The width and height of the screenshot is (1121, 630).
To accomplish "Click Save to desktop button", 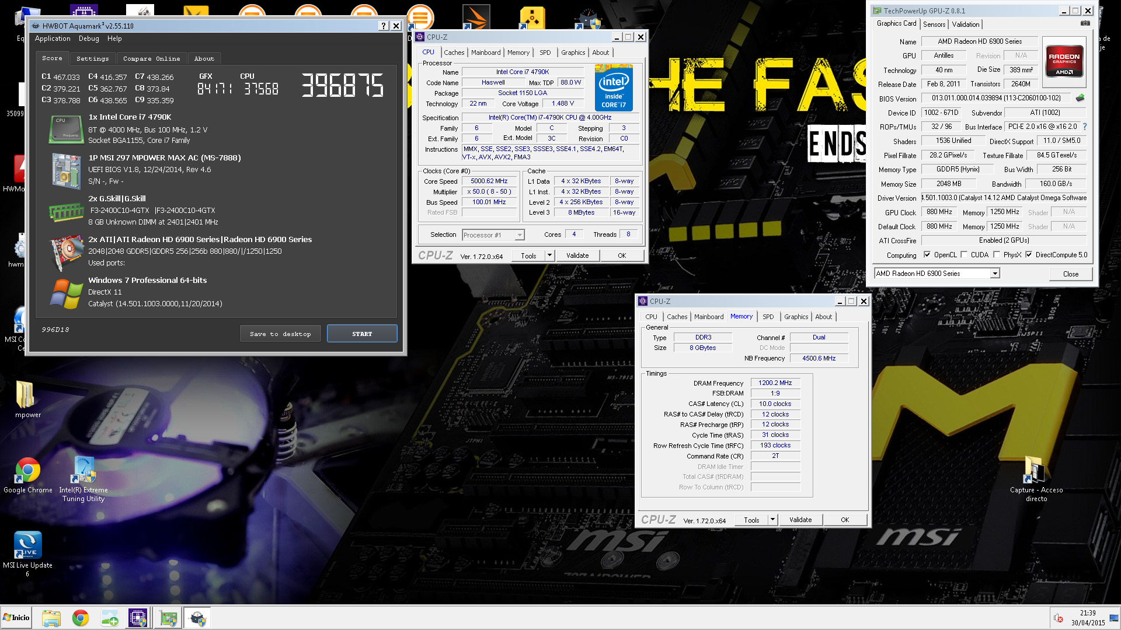I will pos(280,334).
